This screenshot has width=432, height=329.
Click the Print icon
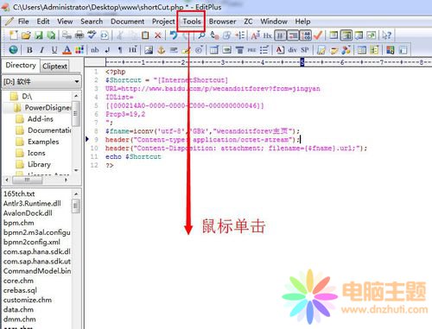[79, 35]
